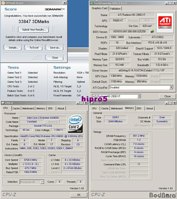
Task: Click the left CPU-Z window title icon
Action: [x=3, y=103]
